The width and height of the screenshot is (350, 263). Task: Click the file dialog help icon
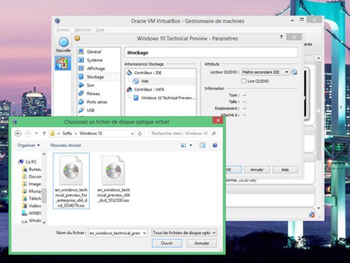coord(215,146)
